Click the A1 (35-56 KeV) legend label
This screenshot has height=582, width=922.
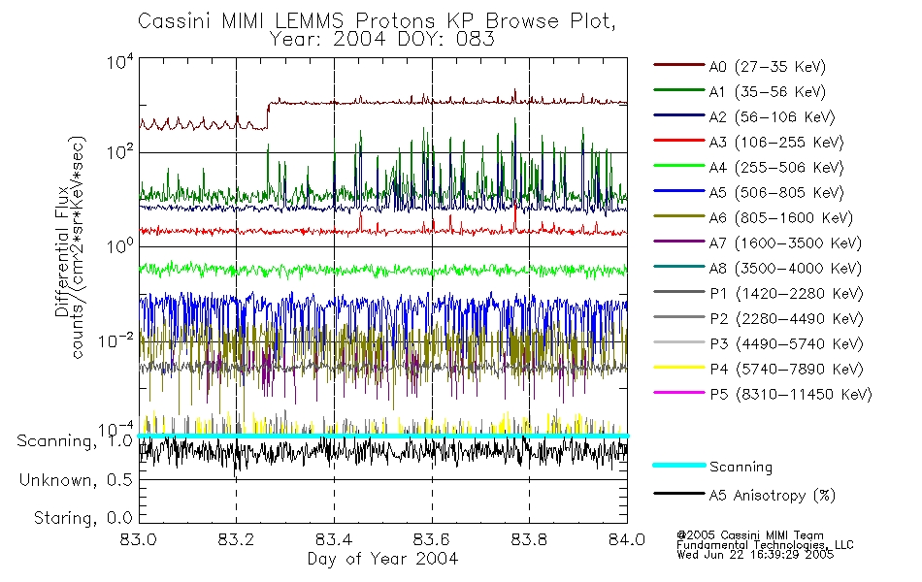click(x=768, y=92)
